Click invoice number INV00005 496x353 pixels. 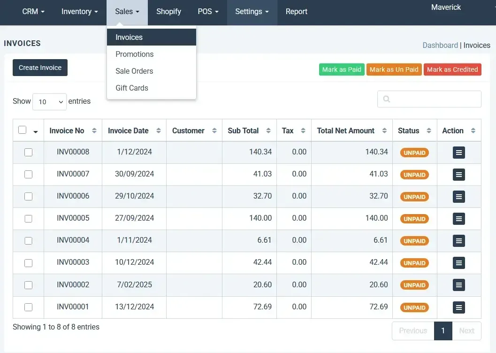point(73,218)
